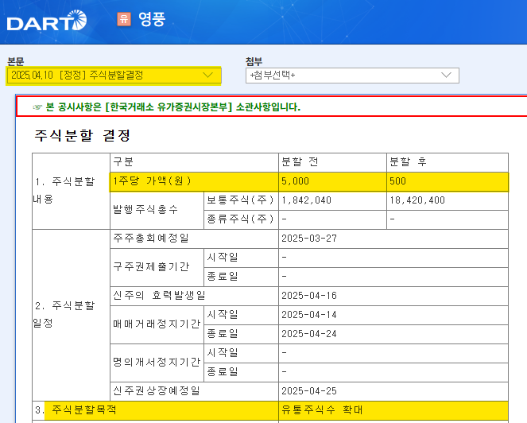Click the post-split par value 500

397,180
